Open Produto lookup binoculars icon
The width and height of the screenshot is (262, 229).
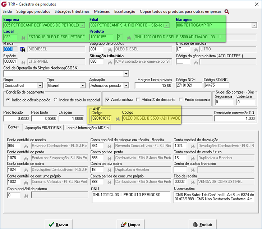[129, 38]
